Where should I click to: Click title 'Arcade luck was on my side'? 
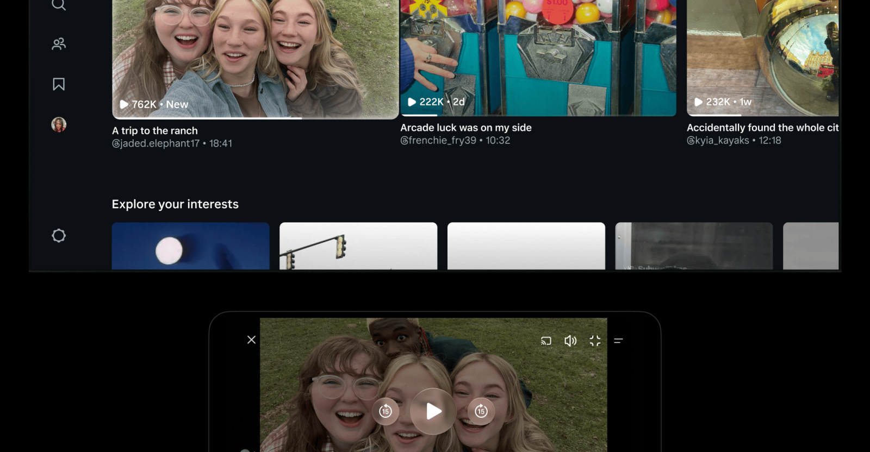tap(466, 128)
